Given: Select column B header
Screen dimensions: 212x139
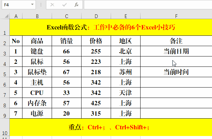Looking at the screenshot, I should pos(37,16).
